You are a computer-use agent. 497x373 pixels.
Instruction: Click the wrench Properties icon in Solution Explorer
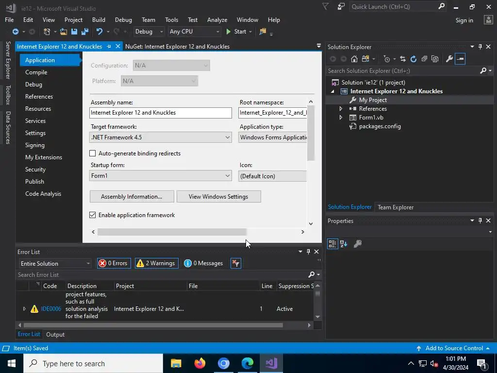point(449,59)
